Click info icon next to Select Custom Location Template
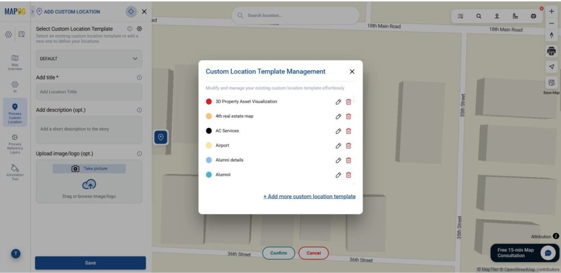 [x=129, y=29]
